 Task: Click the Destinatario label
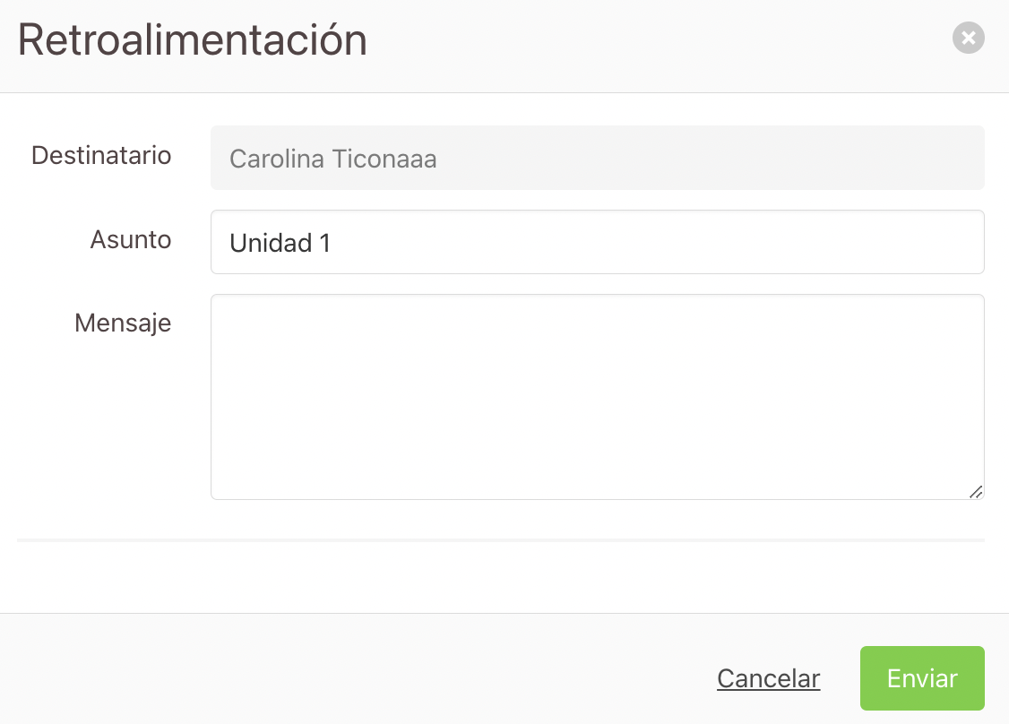pos(101,156)
